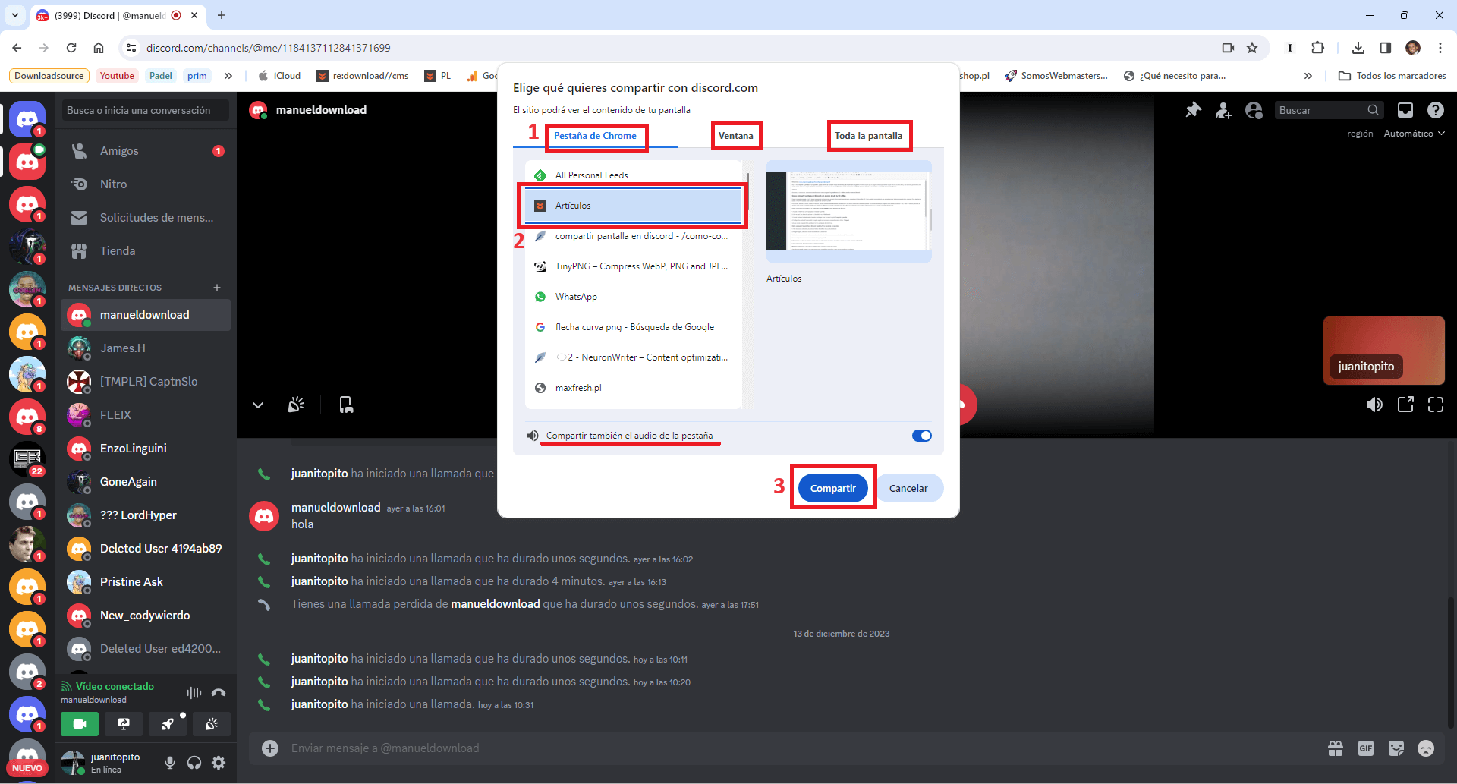Switch to the Toda la pantalla tab

tap(868, 136)
